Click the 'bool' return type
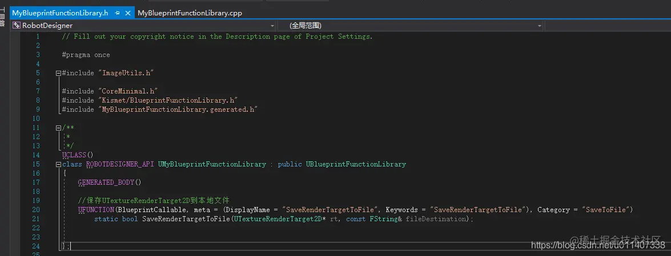 coord(130,219)
